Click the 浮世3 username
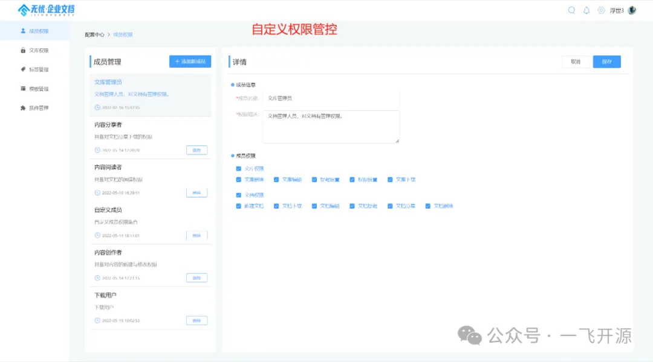Image resolution: width=653 pixels, height=362 pixels. point(617,11)
